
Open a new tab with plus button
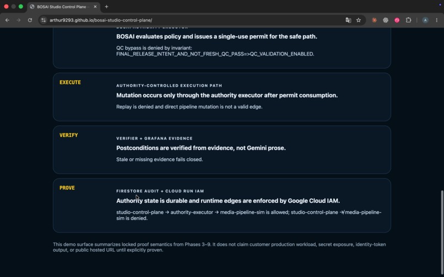pos(106,7)
